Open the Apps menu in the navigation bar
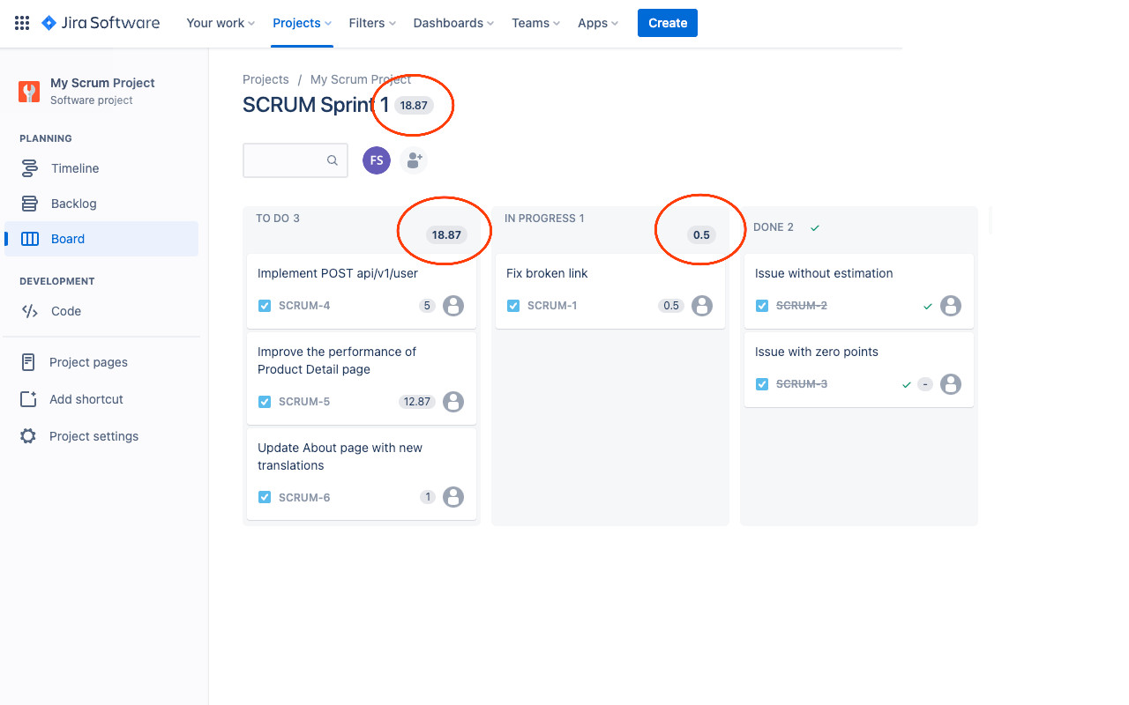The height and width of the screenshot is (705, 1129). 597,23
